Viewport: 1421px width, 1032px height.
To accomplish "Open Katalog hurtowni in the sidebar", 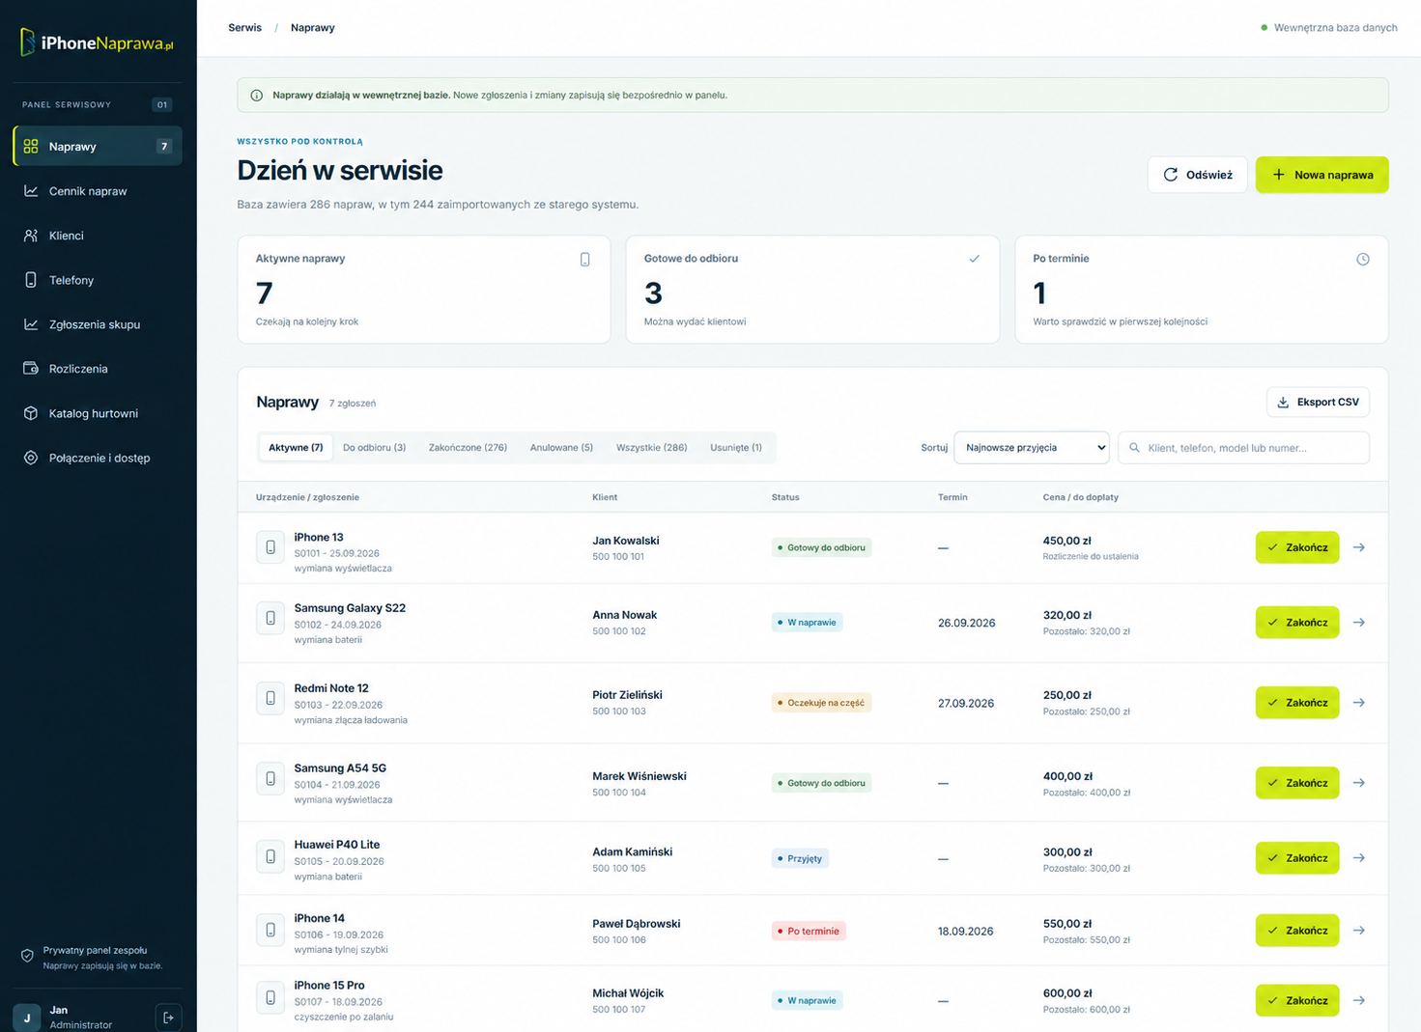I will point(98,413).
